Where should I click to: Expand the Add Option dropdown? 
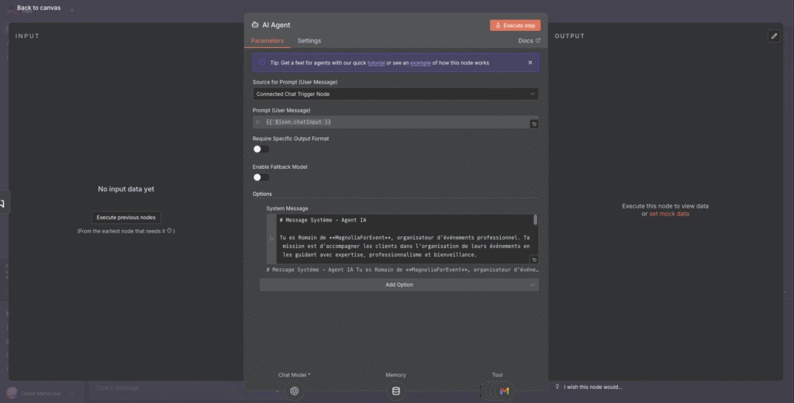(399, 284)
